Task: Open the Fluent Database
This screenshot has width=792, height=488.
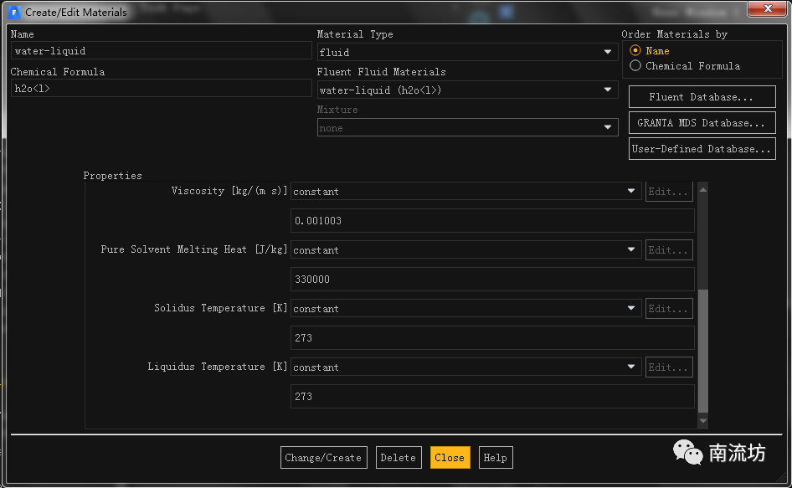Action: pyautogui.click(x=702, y=96)
